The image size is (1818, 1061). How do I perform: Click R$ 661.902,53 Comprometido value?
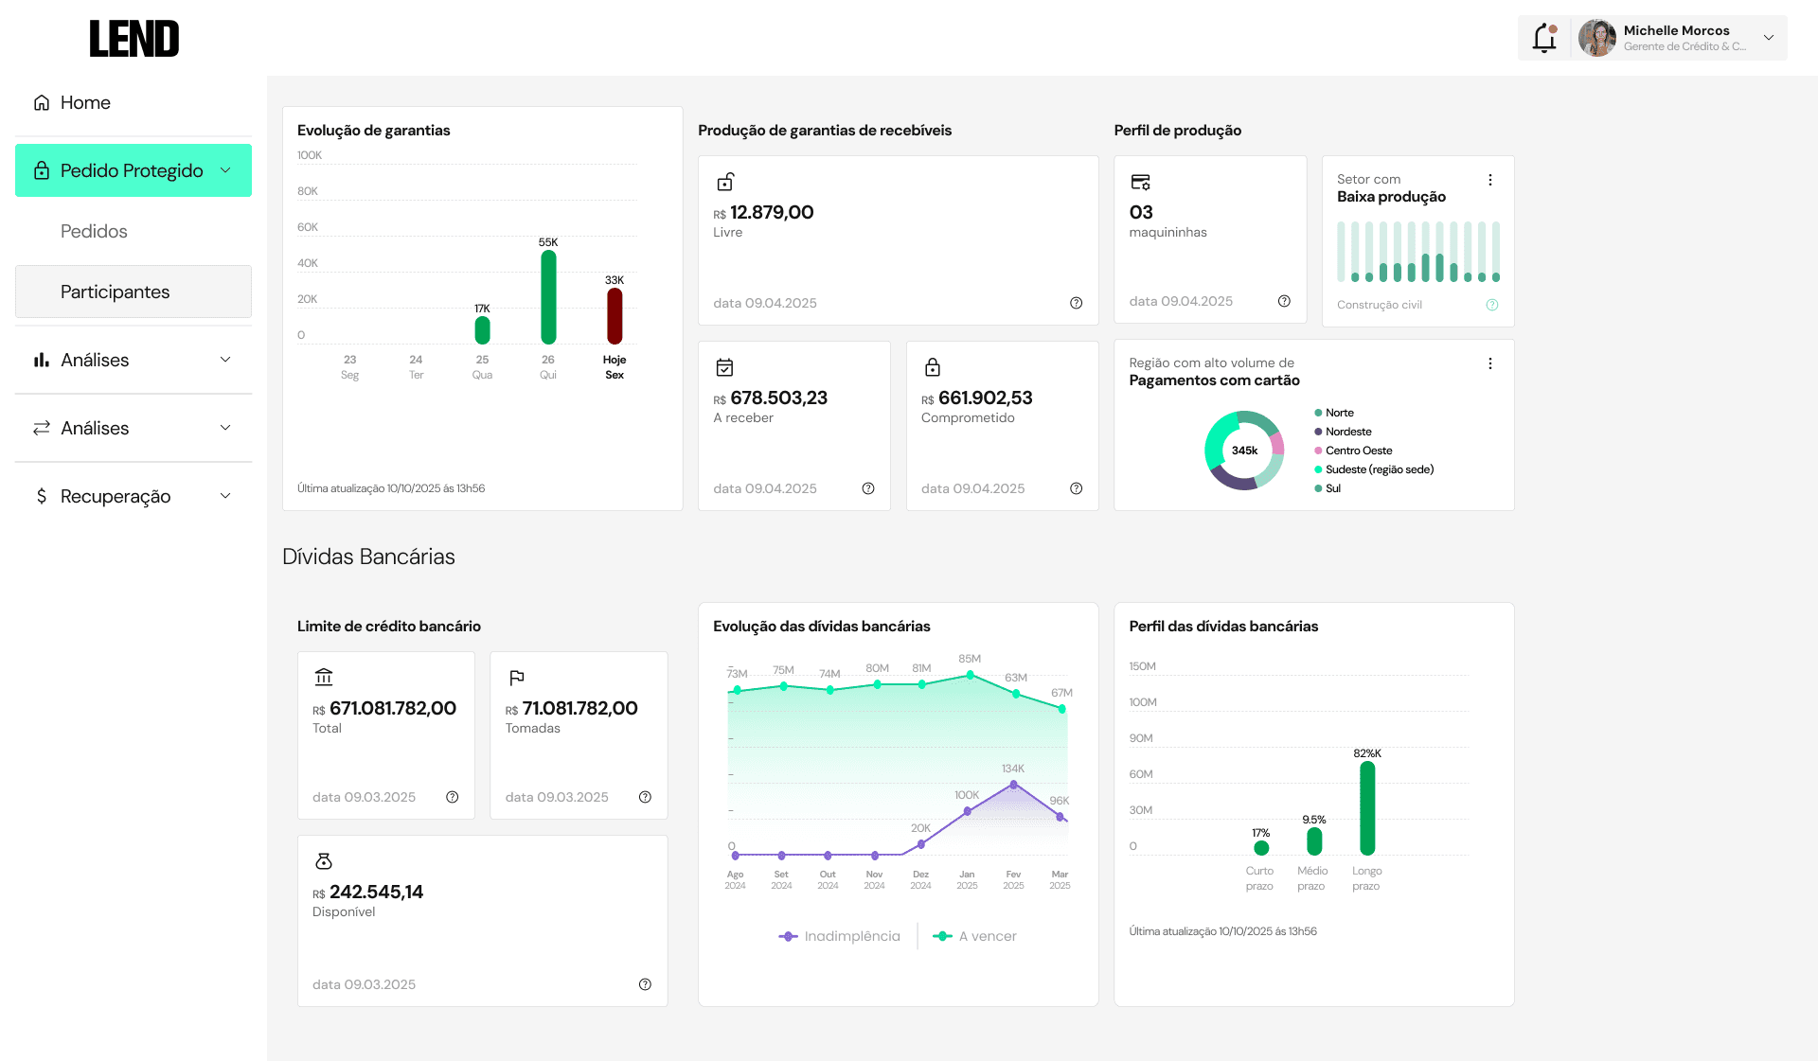(x=977, y=398)
